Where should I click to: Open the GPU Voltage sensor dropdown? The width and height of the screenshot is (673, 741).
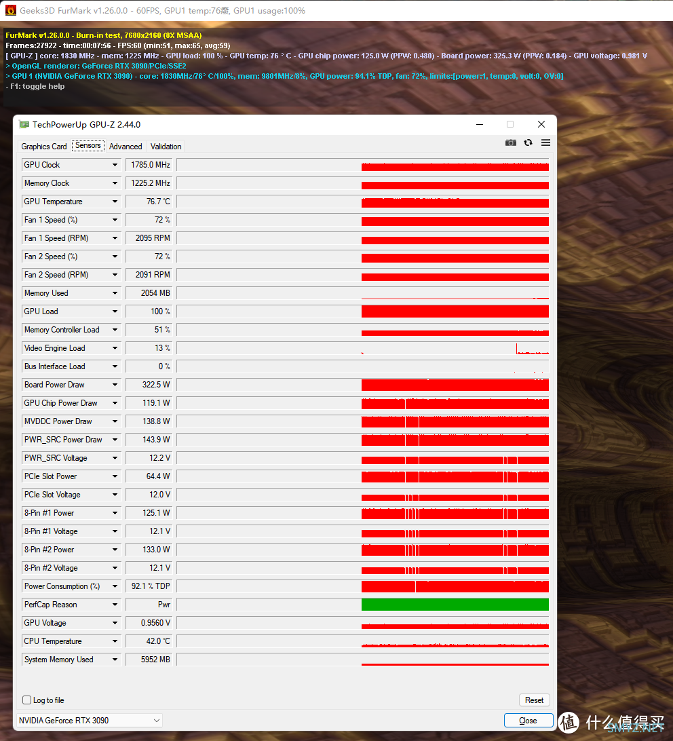click(x=115, y=623)
